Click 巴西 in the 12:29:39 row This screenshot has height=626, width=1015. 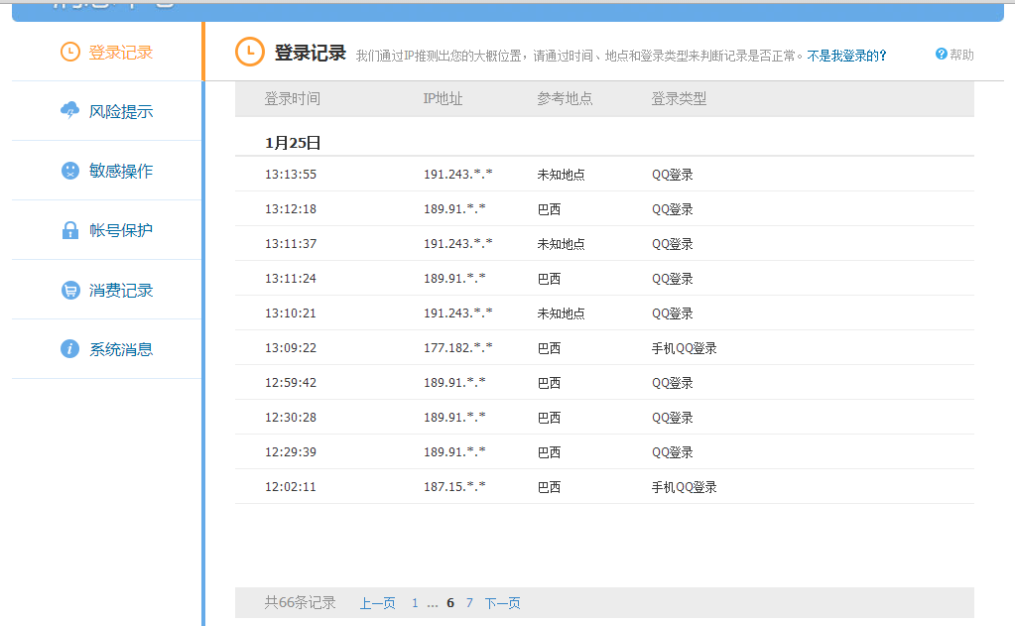(549, 452)
